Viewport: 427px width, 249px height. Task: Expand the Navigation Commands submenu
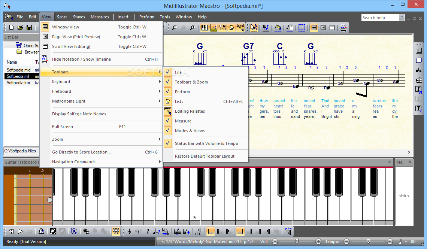pyautogui.click(x=101, y=162)
